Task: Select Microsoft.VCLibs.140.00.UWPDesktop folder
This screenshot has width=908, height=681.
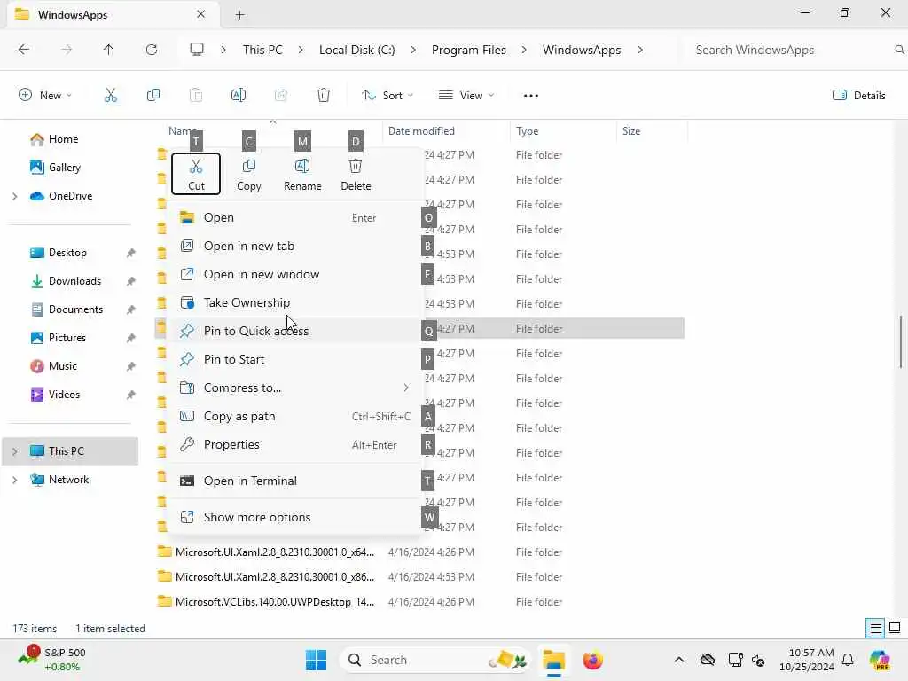Action: pos(275,602)
